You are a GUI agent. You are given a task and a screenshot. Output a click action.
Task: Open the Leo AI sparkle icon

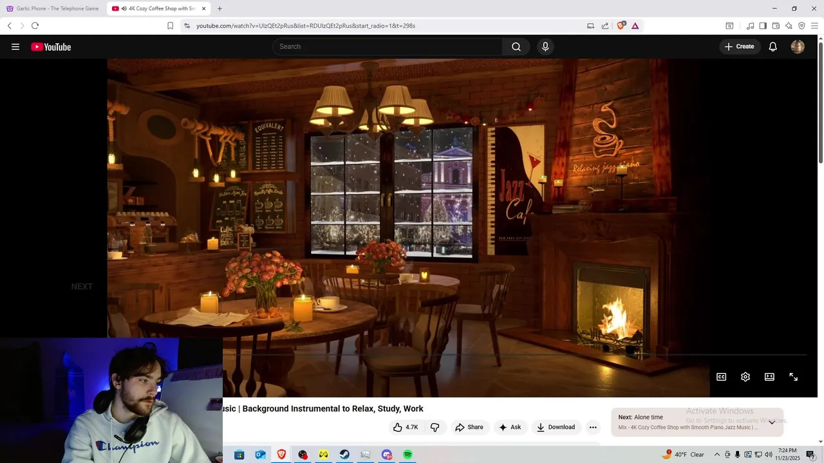(x=789, y=26)
